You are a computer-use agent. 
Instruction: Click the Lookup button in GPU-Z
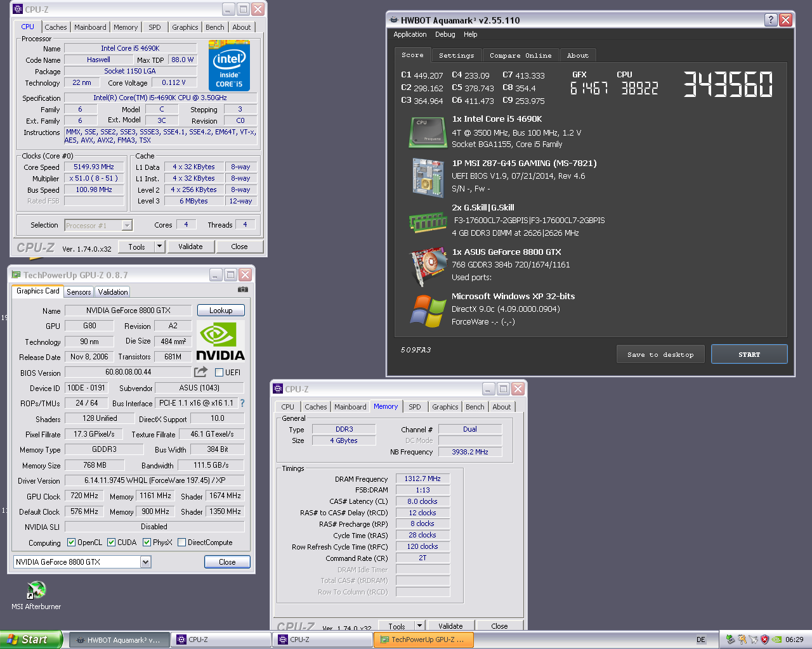pos(221,311)
